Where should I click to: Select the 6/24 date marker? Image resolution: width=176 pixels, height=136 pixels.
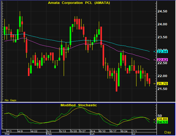click(x=124, y=131)
